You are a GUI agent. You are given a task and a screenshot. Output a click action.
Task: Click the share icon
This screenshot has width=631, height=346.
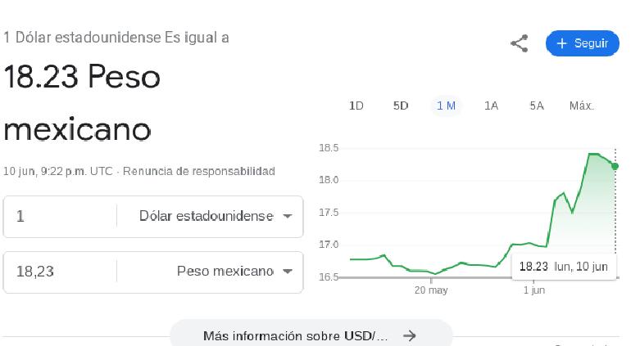(x=519, y=43)
